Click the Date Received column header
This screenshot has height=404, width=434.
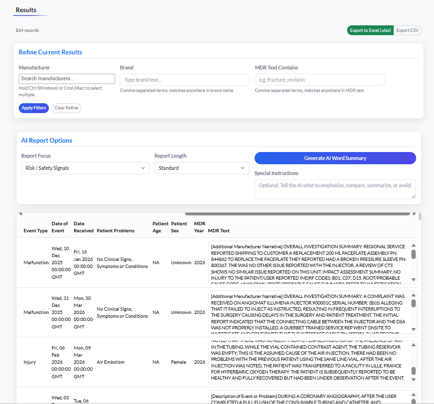(84, 227)
